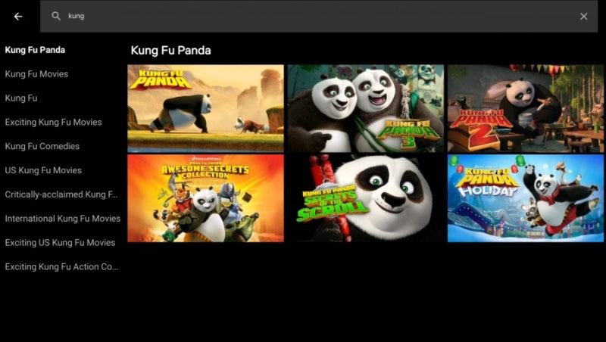Screen dimensions: 606x342
Task: Select 'Kung Fu Comedies' suggestion
Action: pyautogui.click(x=42, y=146)
